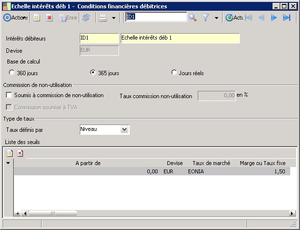Click the printer icon

(103, 18)
